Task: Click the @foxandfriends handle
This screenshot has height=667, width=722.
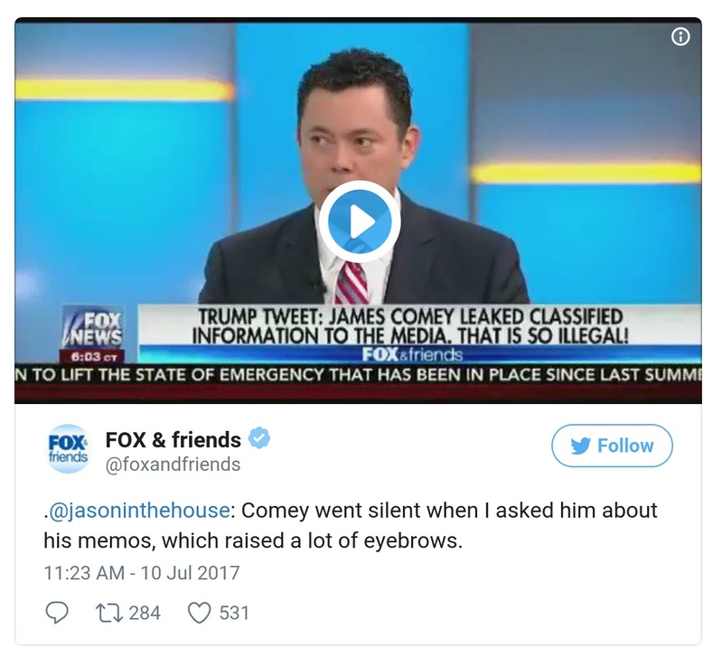Action: click(x=173, y=465)
